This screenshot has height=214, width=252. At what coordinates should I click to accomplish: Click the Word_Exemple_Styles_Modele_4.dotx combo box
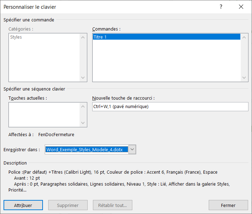tap(87, 150)
